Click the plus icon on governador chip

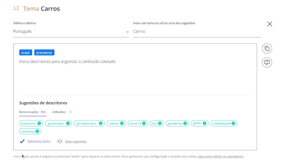pos(68,123)
